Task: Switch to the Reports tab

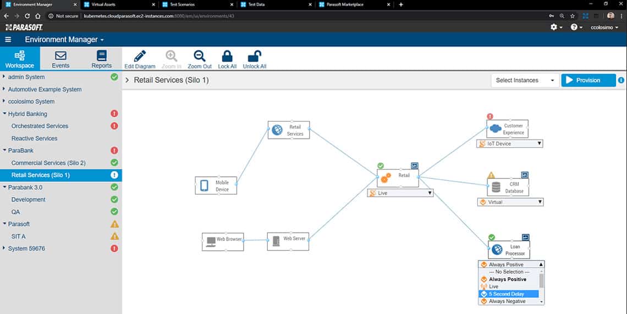Action: 102,59
